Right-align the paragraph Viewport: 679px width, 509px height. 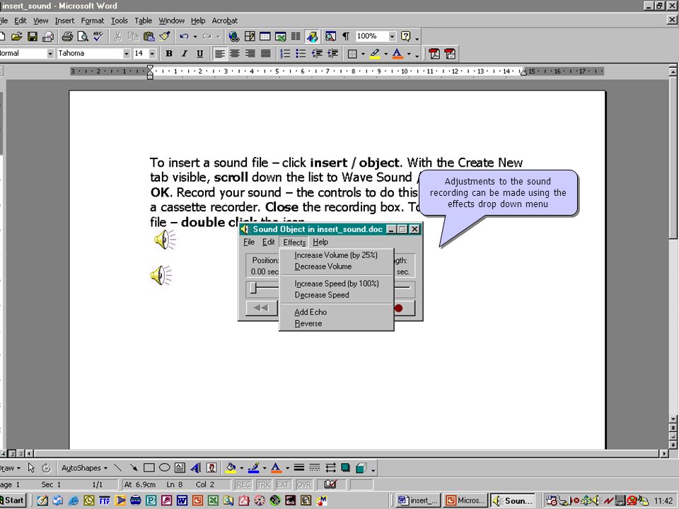pos(250,54)
